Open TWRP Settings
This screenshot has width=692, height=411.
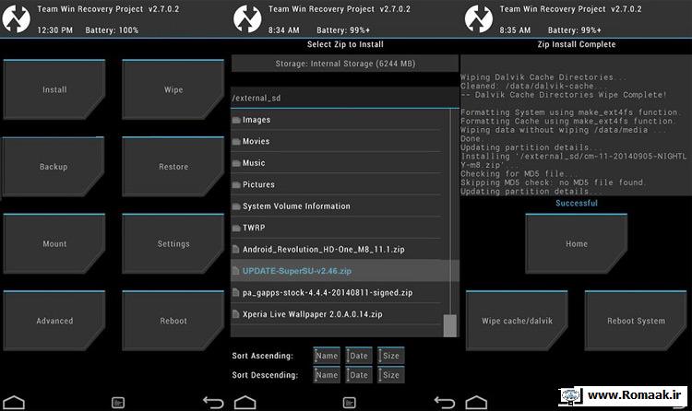pos(173,244)
